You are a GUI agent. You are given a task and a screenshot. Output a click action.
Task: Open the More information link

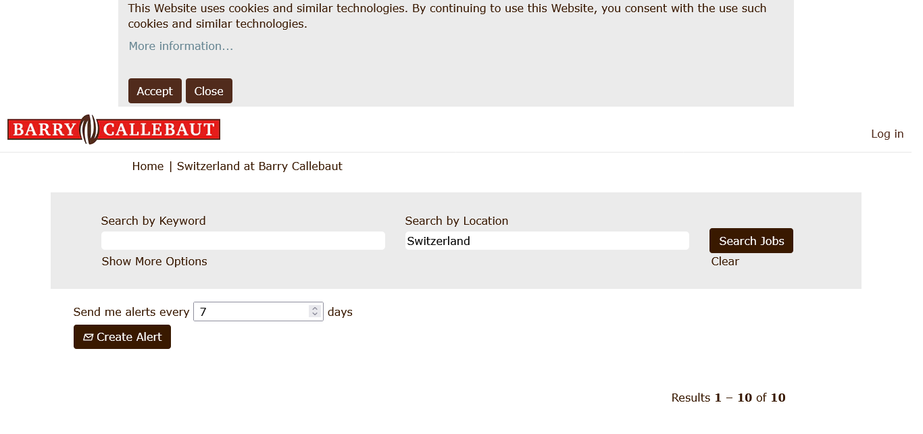point(180,46)
